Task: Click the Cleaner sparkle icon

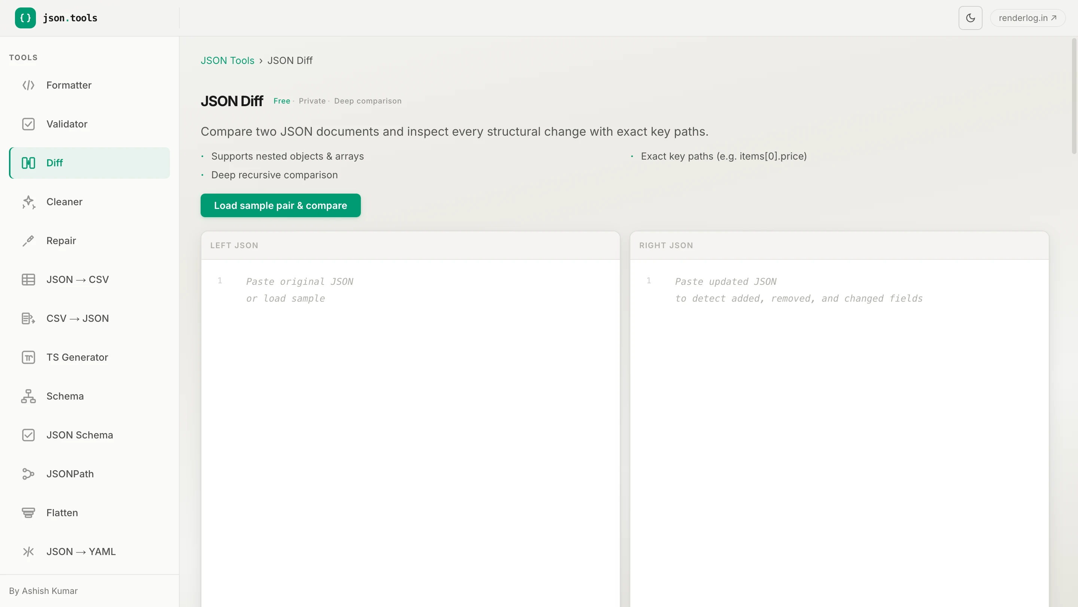Action: pos(28,202)
